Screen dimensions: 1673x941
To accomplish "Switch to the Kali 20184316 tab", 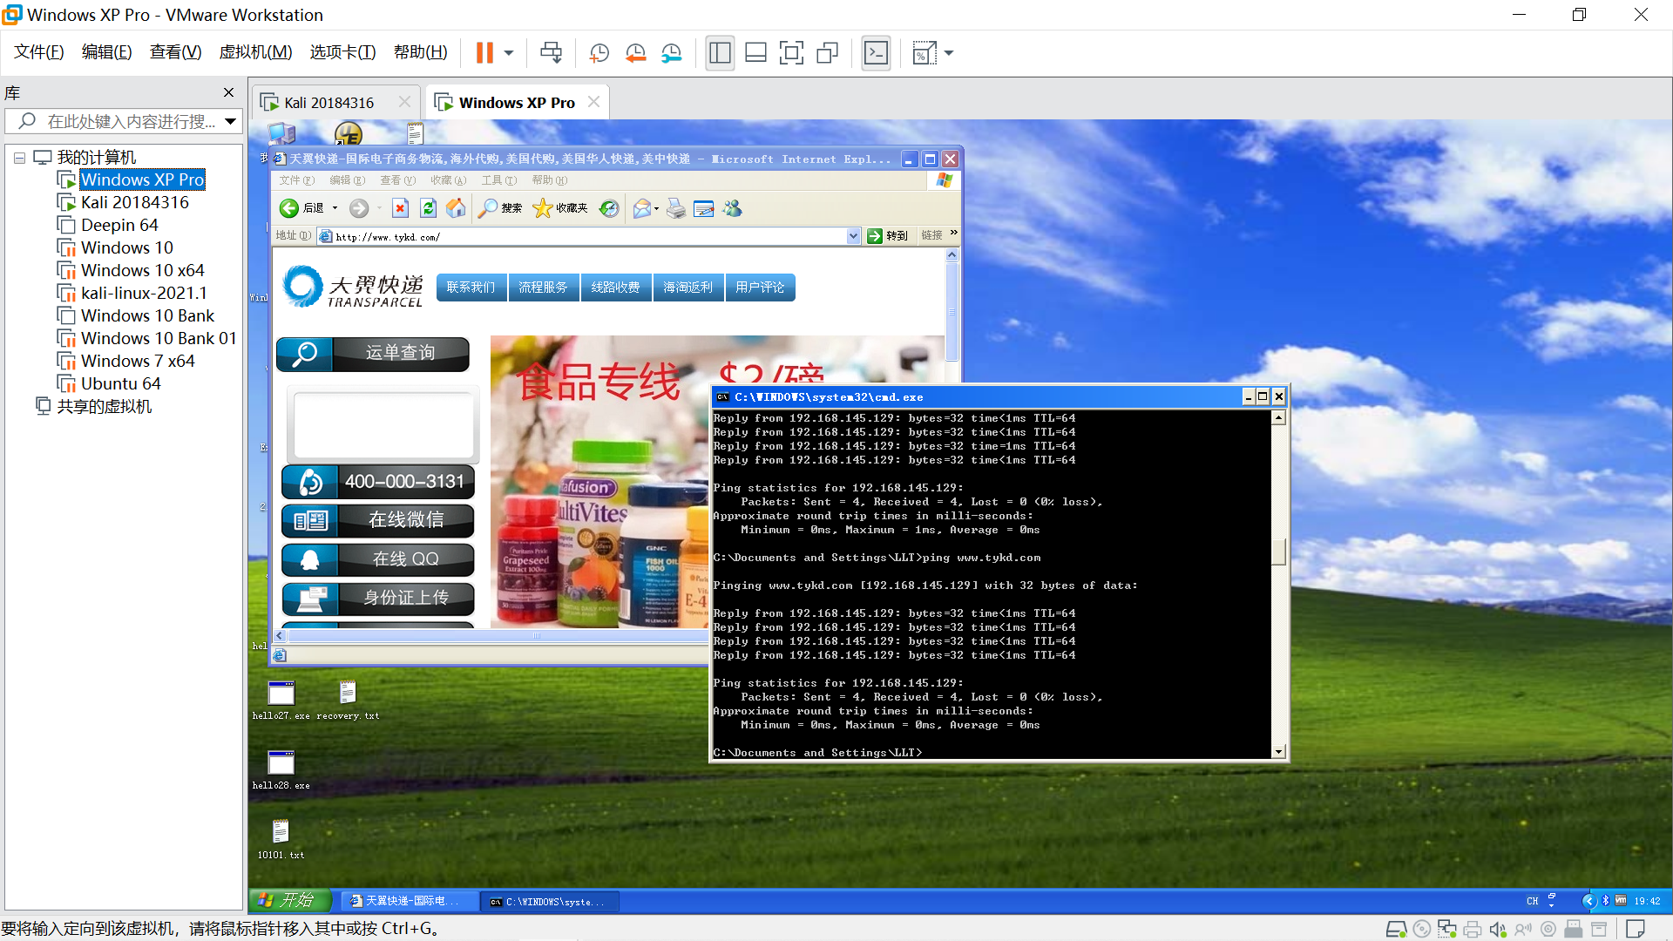I will click(x=329, y=103).
